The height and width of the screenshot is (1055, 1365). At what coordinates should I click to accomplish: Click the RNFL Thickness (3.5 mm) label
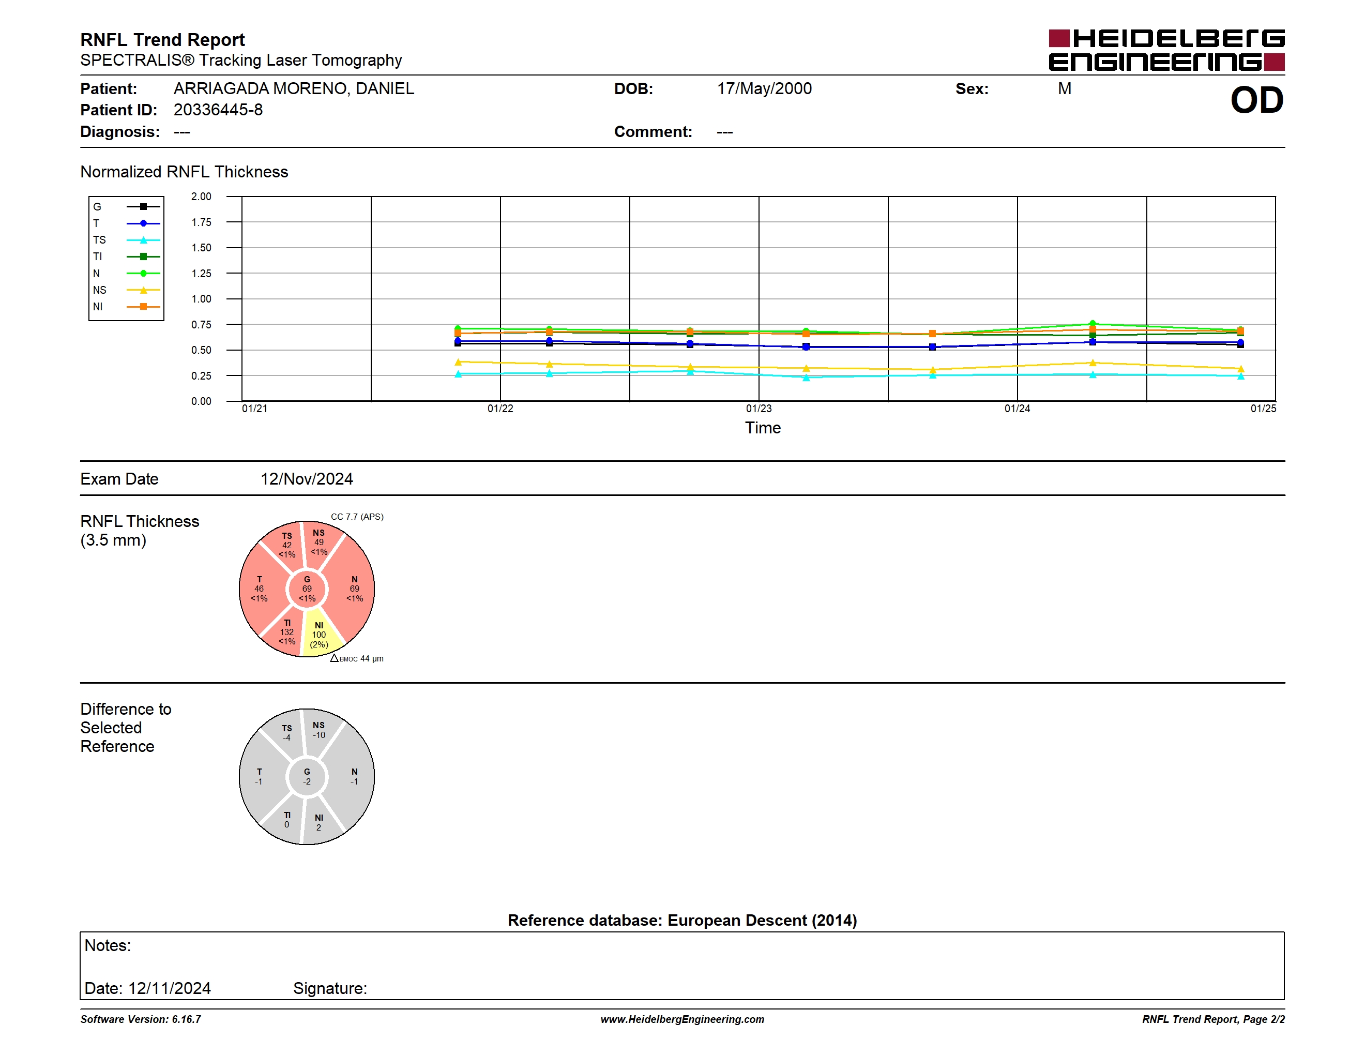140,531
